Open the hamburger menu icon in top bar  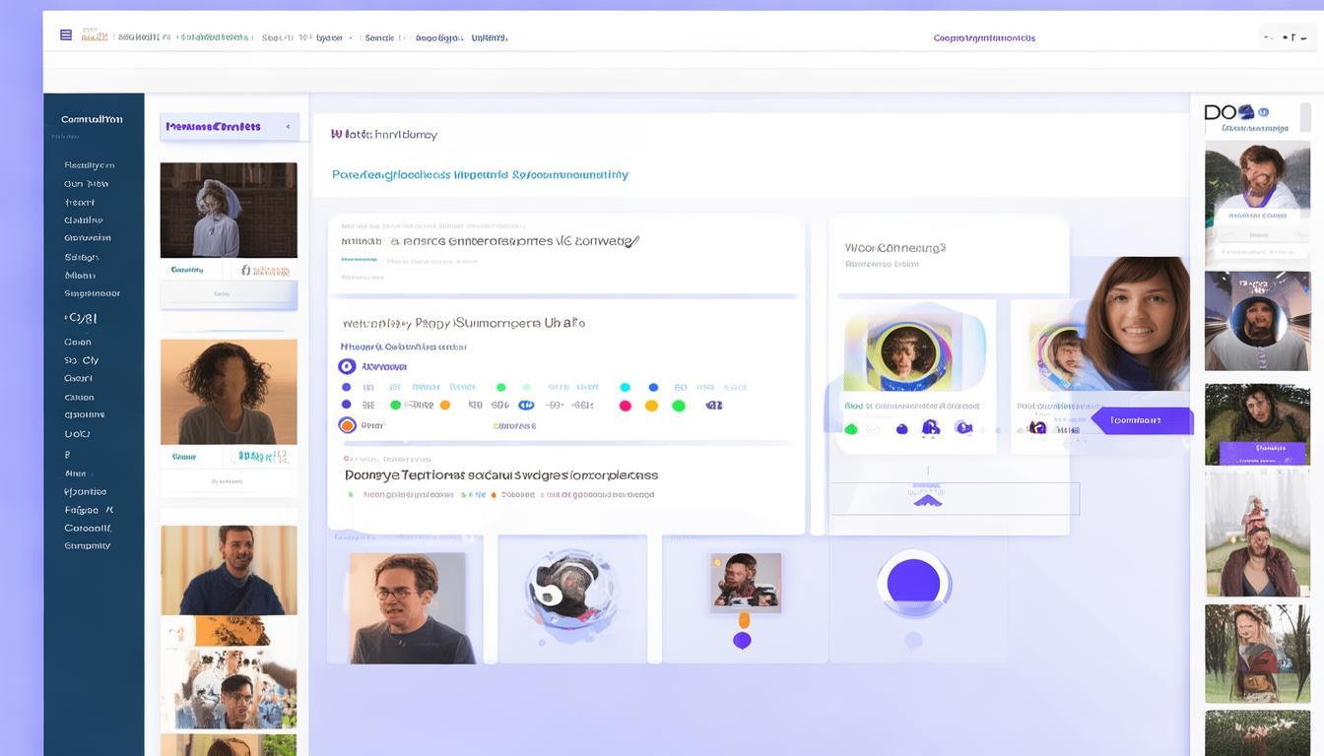click(x=66, y=35)
